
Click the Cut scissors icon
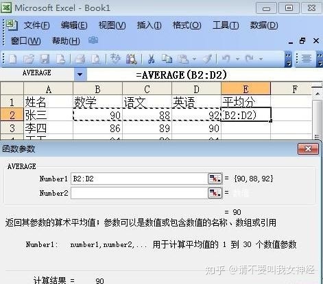[x=151, y=59]
